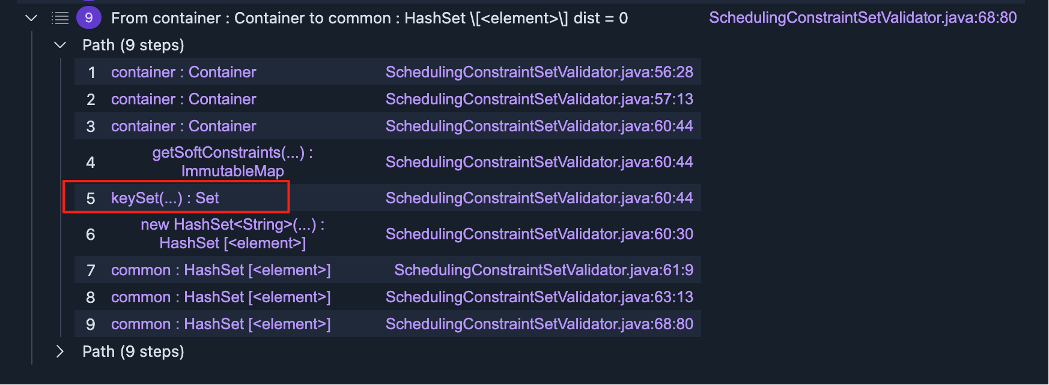The image size is (1049, 385).
Task: Click the purple number 9 badge
Action: coord(88,18)
